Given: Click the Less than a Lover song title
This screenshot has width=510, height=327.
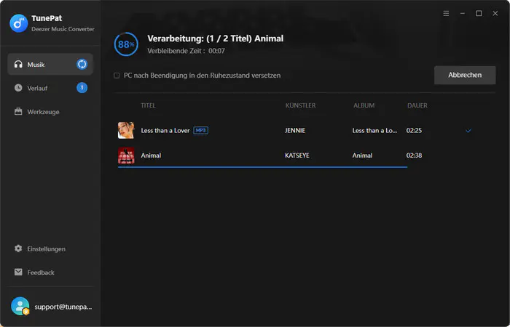Looking at the screenshot, I should point(165,130).
